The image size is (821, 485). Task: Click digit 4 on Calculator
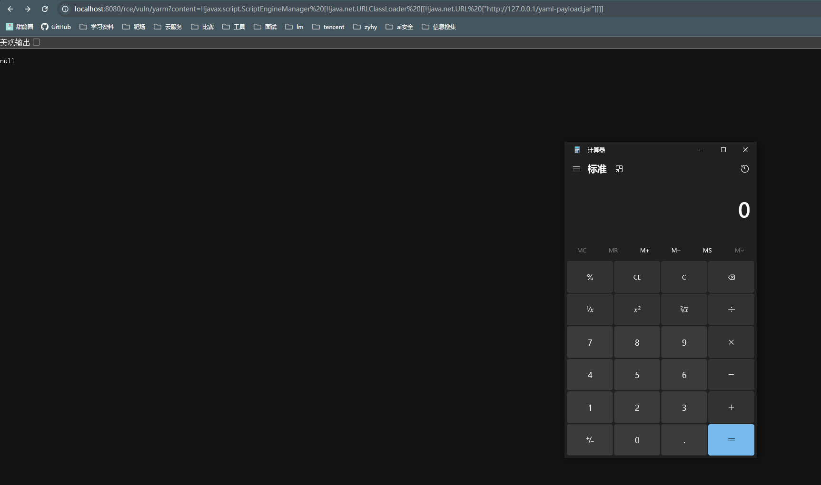pyautogui.click(x=590, y=375)
